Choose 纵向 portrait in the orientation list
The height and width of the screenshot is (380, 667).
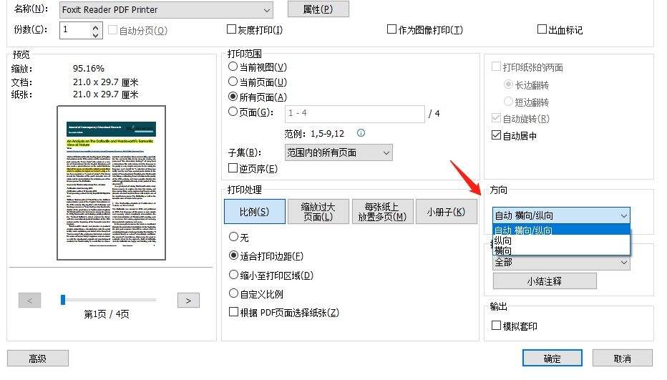point(560,240)
